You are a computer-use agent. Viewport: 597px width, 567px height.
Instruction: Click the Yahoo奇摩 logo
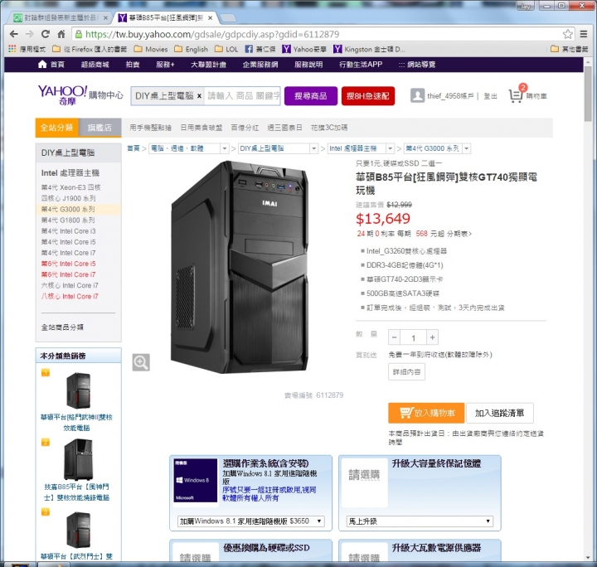click(x=62, y=94)
